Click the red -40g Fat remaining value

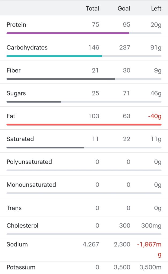pos(155,116)
